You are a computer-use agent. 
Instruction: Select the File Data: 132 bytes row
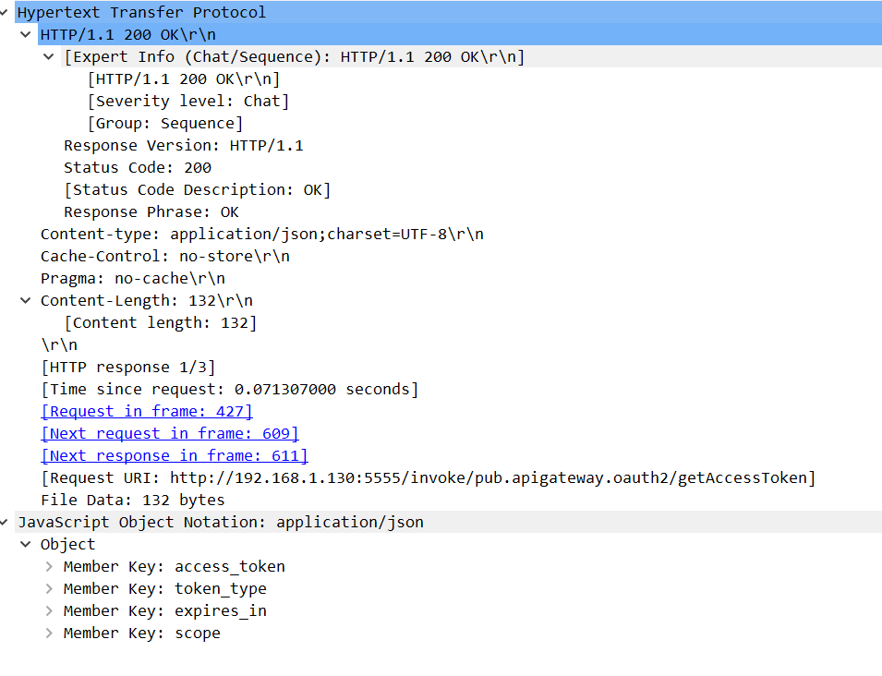point(132,501)
